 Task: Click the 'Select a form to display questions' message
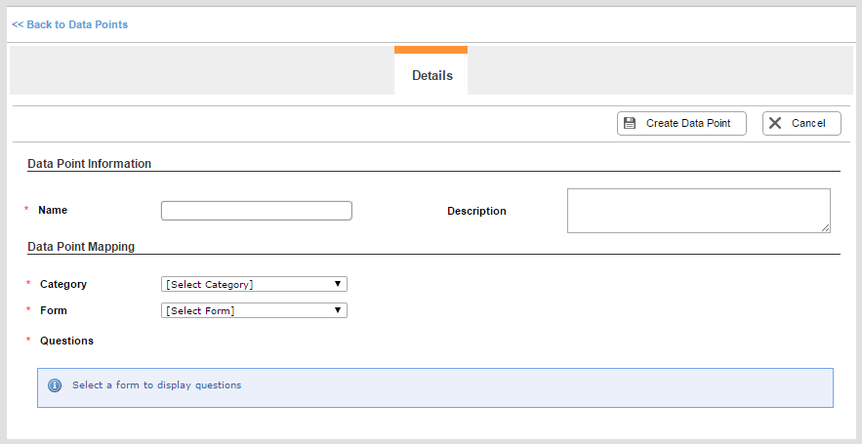[156, 385]
